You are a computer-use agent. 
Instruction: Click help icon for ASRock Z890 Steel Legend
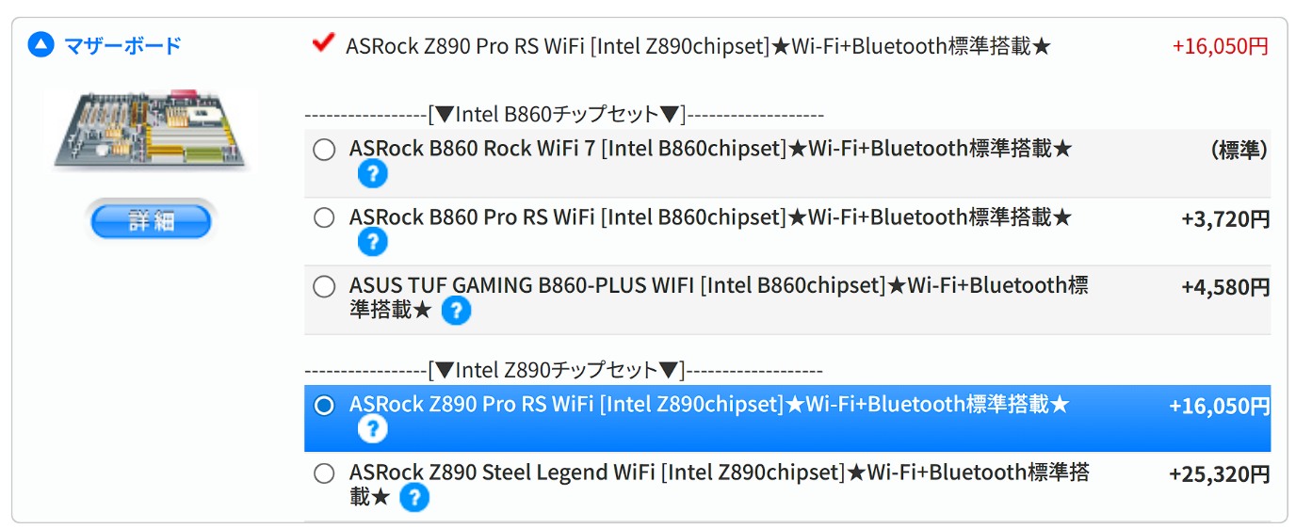click(414, 498)
